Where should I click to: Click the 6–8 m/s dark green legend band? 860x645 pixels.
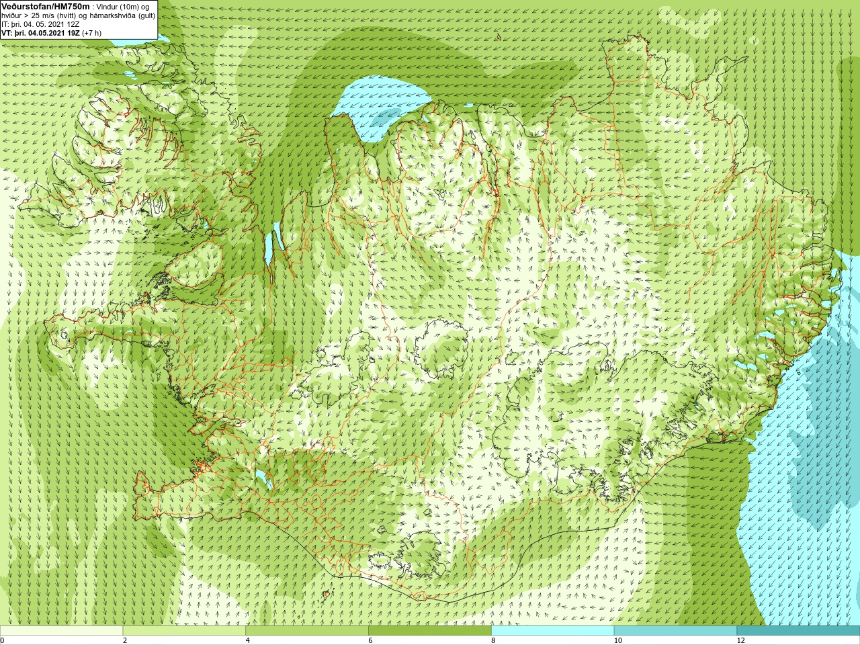pos(430,631)
